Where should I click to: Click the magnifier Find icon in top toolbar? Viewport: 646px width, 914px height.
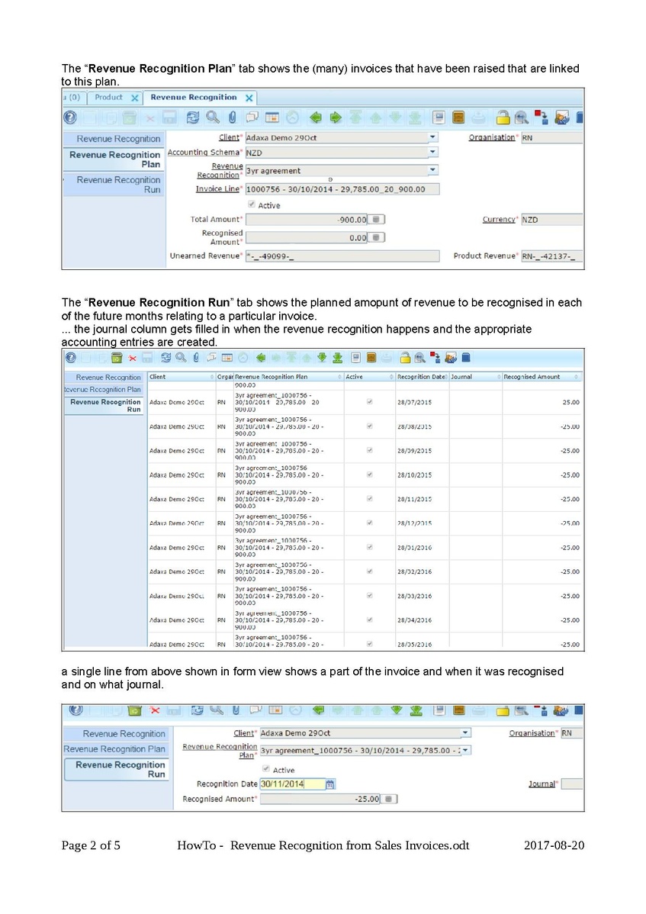click(213, 117)
